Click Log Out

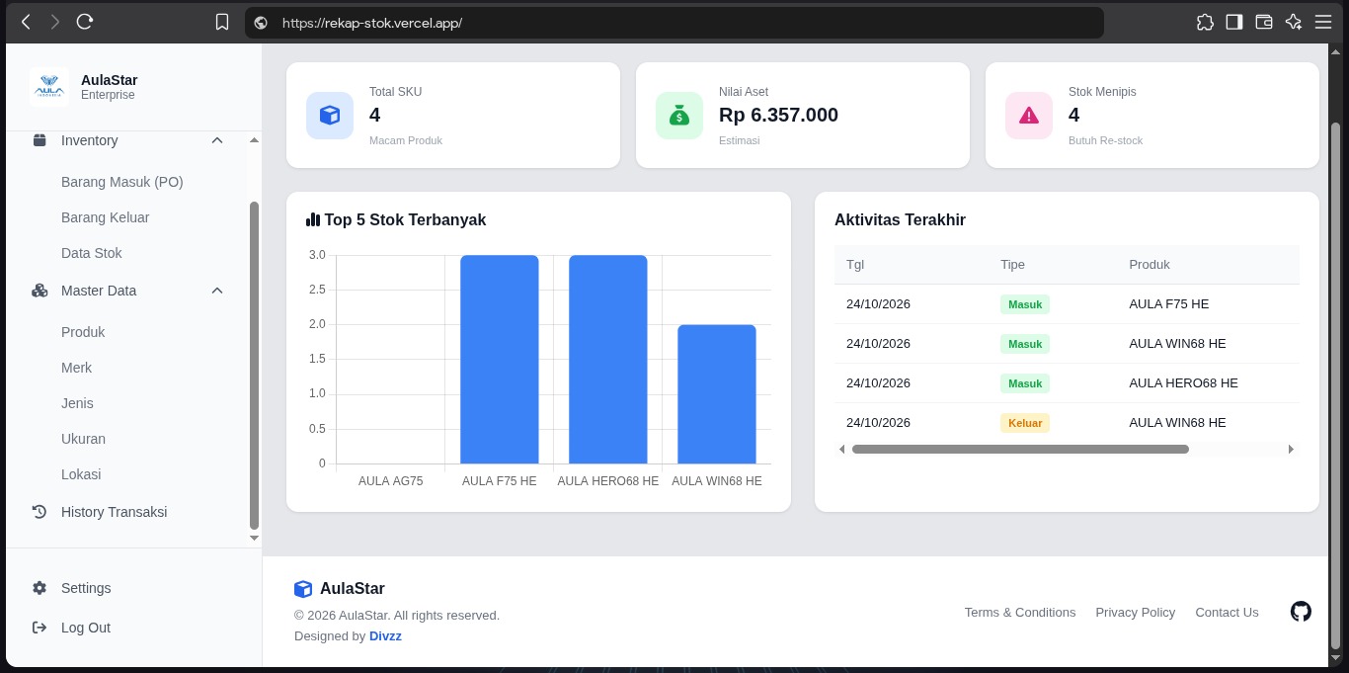pyautogui.click(x=86, y=628)
